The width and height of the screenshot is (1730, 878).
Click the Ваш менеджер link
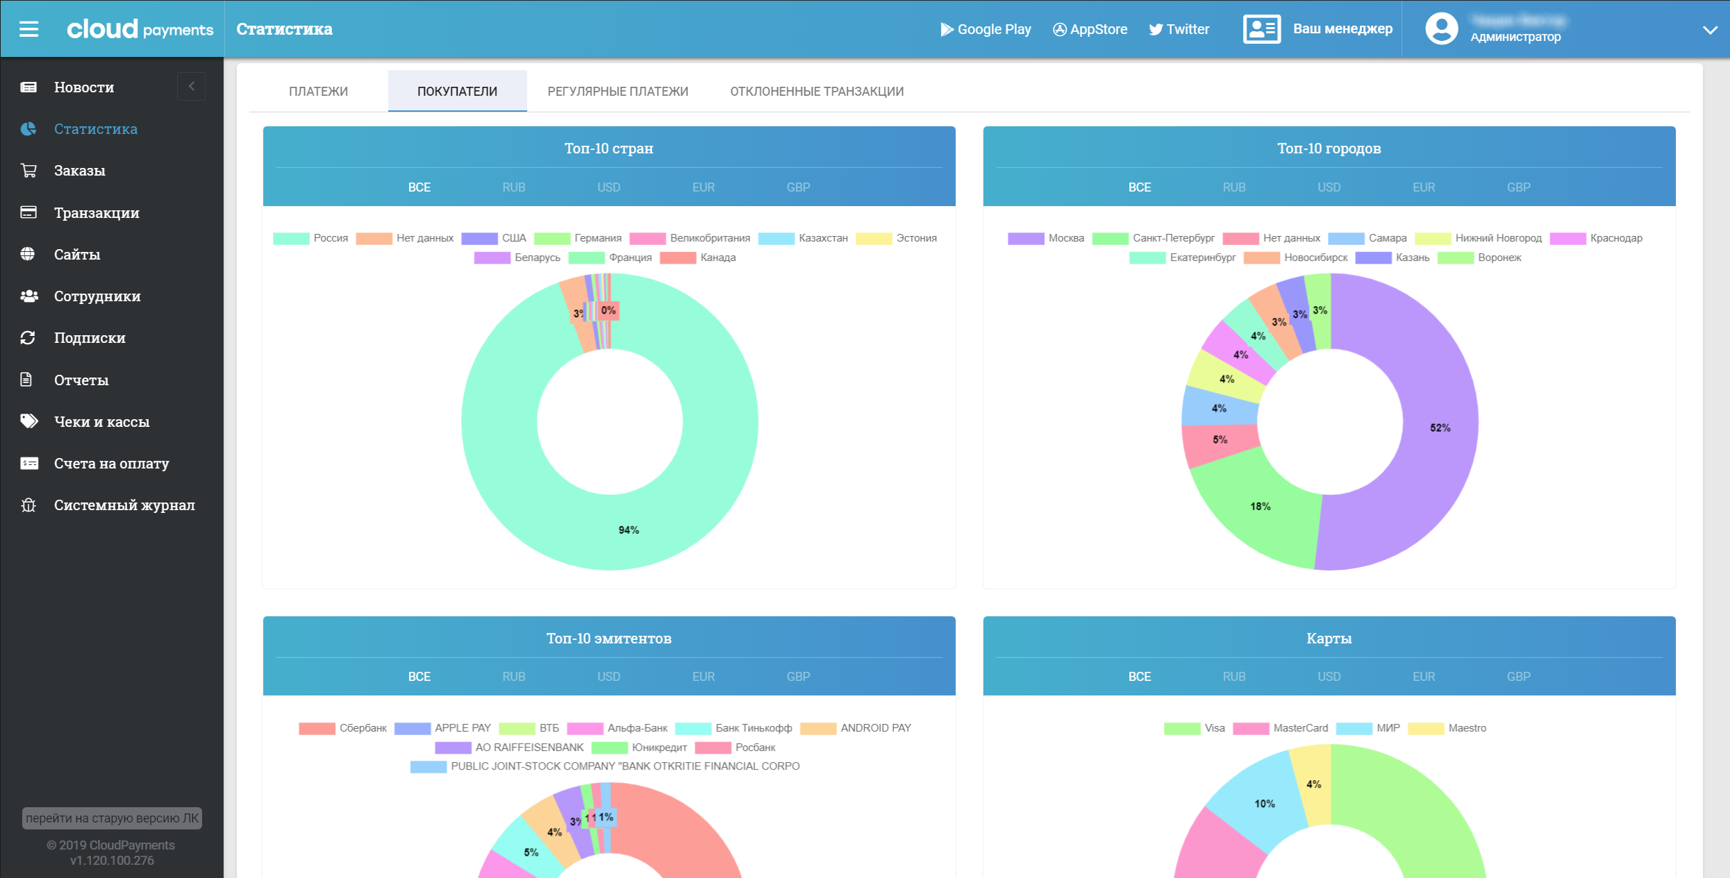coord(1342,29)
